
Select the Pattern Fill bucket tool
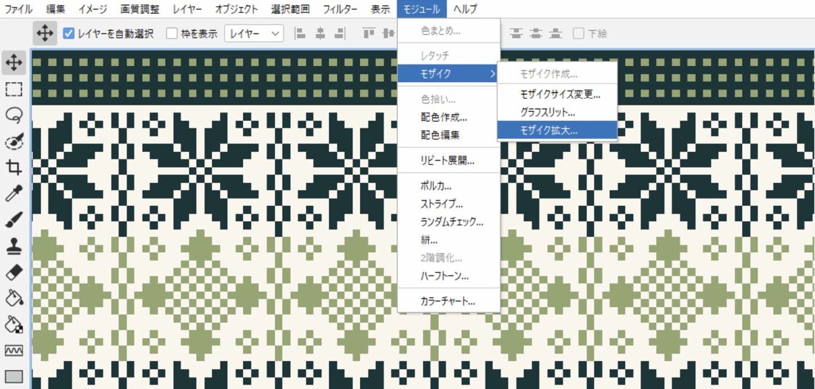point(14,324)
